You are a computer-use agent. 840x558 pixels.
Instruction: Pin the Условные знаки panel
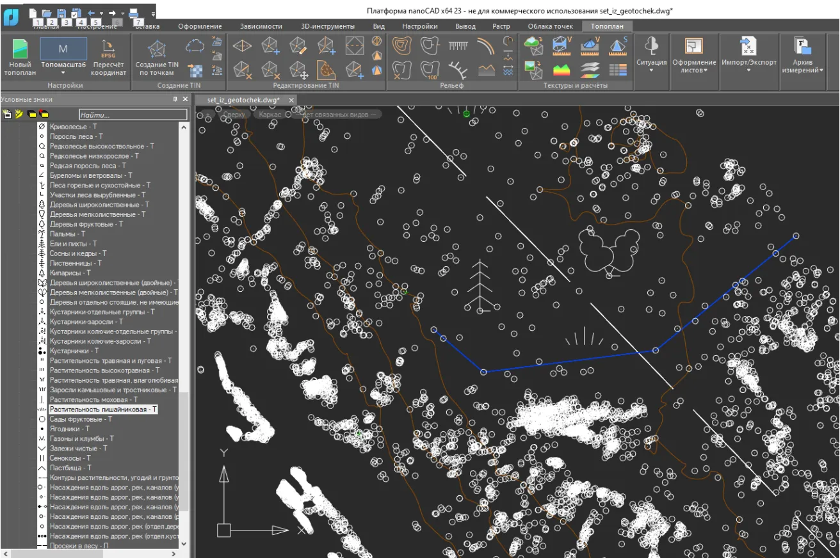(175, 99)
